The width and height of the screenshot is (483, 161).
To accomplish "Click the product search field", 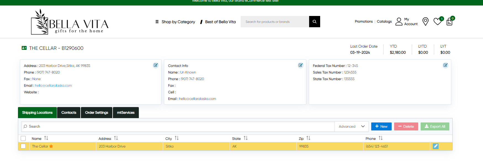I will tap(275, 22).
